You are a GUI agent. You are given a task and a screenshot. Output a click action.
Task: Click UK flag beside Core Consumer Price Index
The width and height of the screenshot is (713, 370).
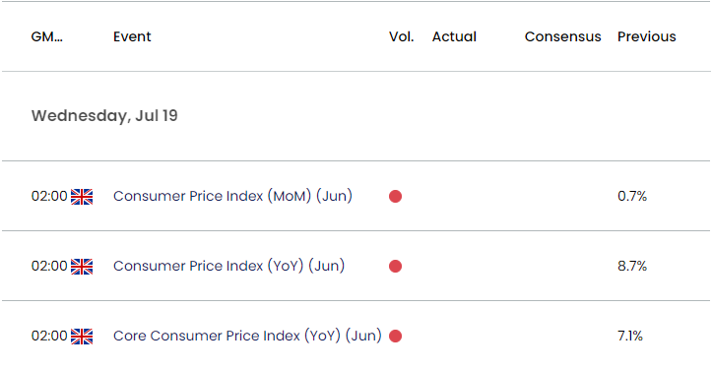82,337
